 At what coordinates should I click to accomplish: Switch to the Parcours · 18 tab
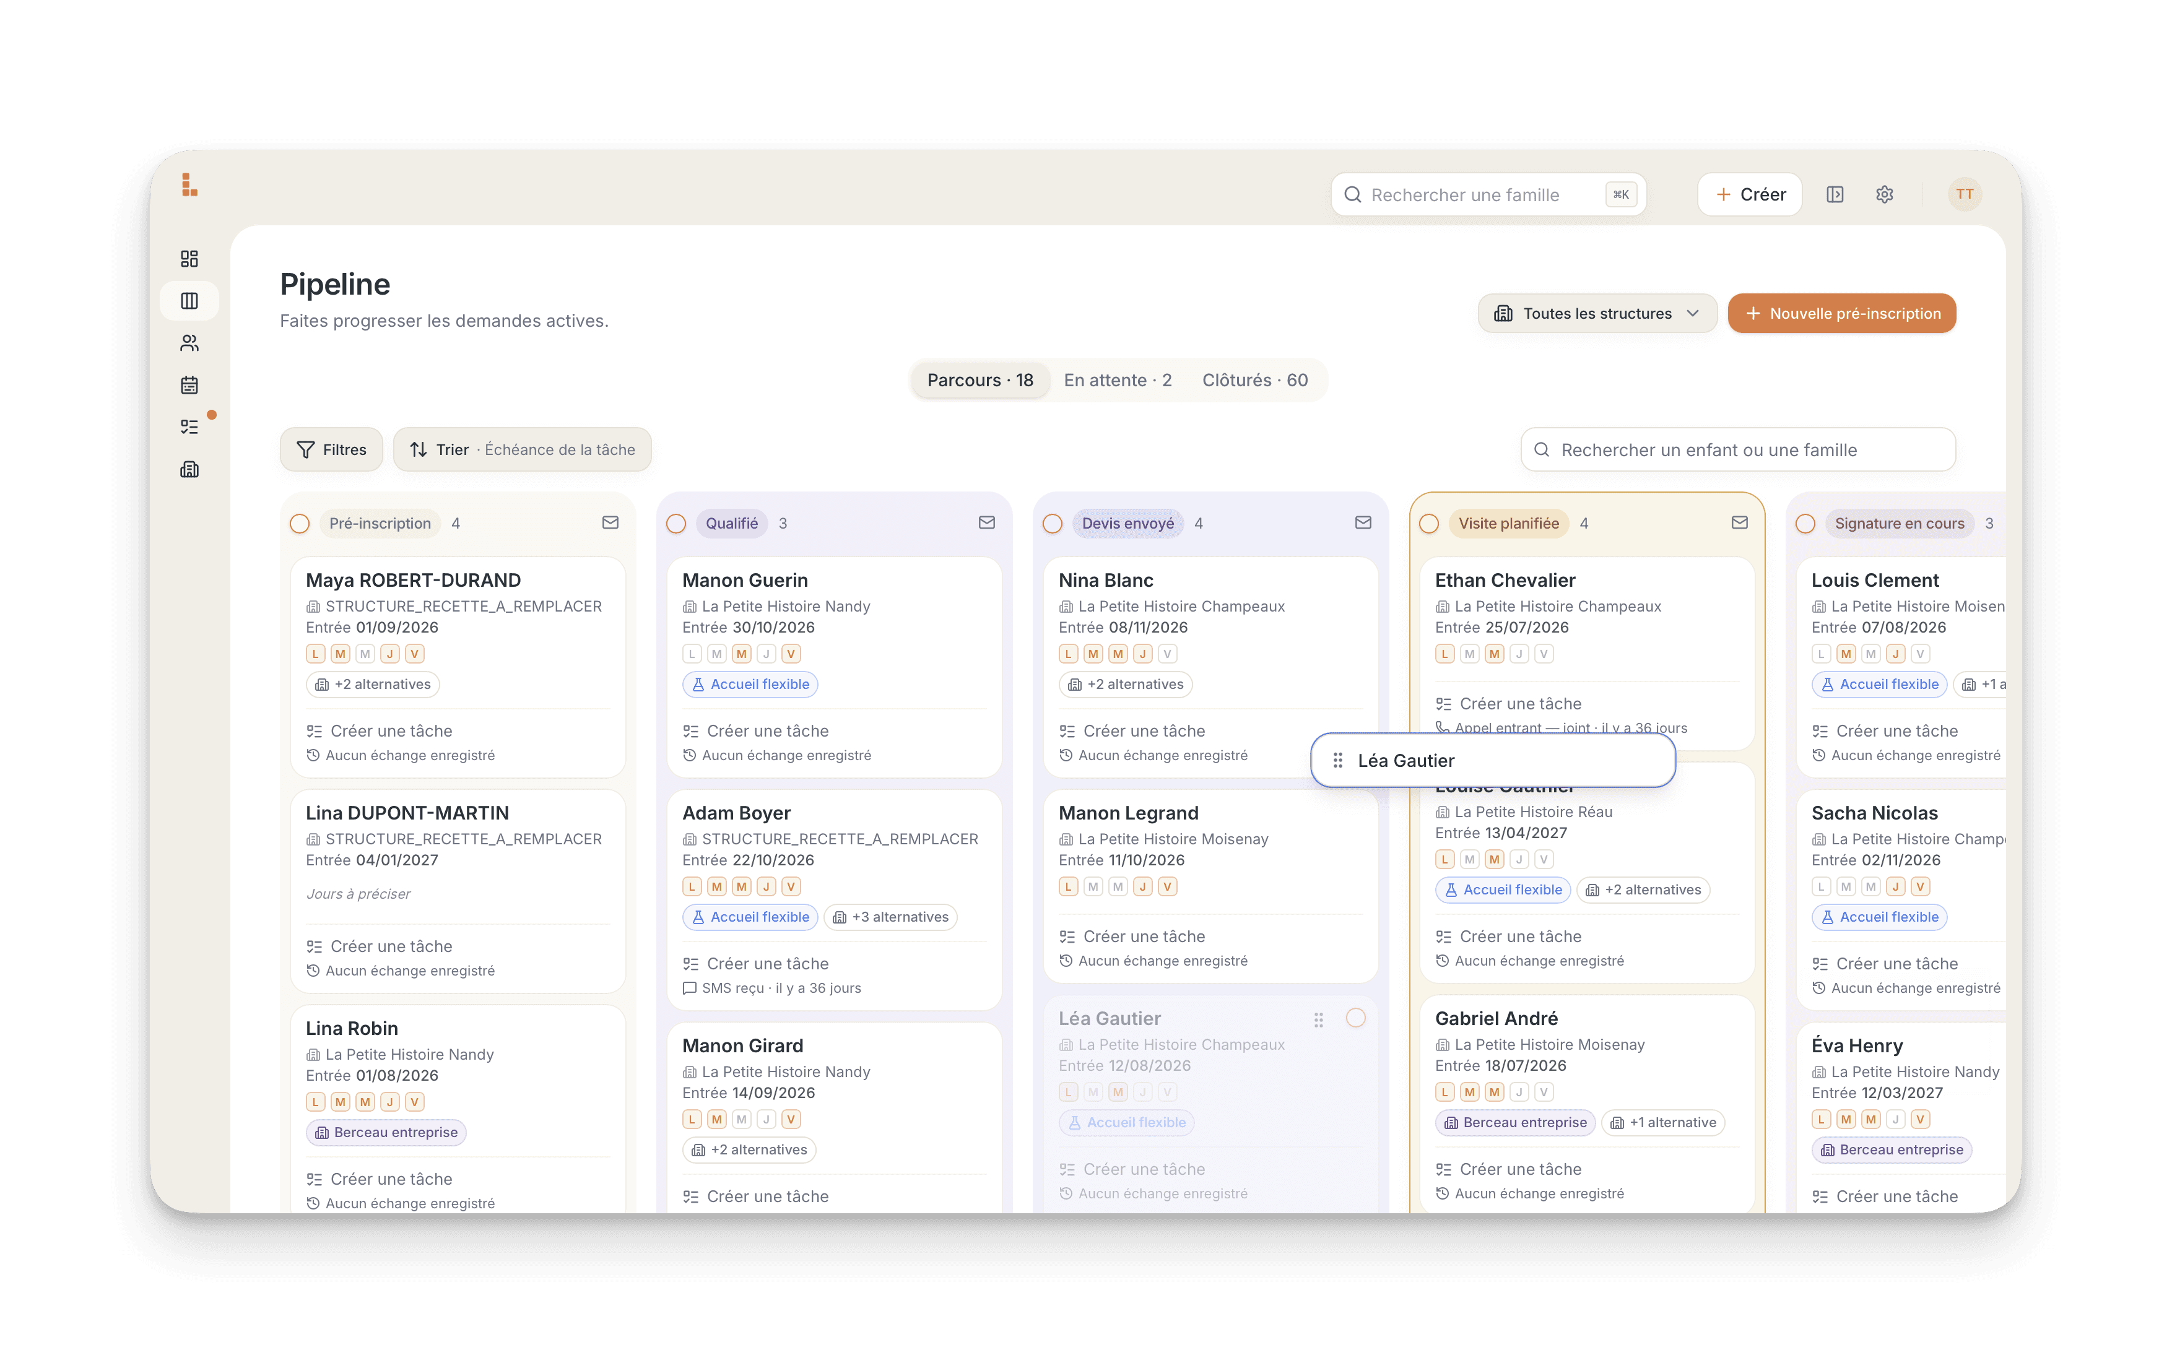[980, 381]
